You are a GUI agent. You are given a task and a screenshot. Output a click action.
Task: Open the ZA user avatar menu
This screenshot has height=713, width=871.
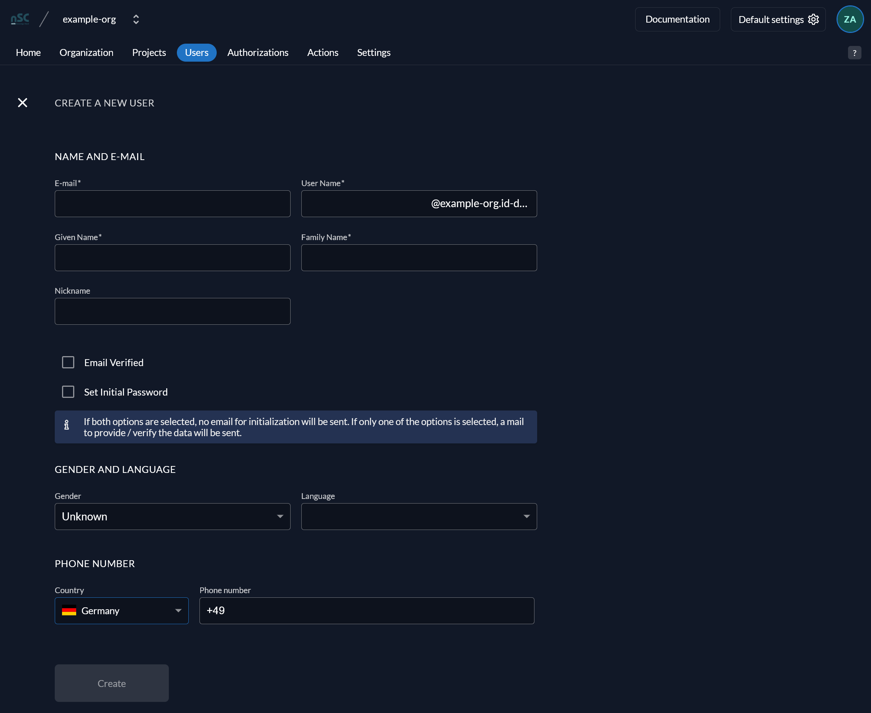click(x=850, y=19)
